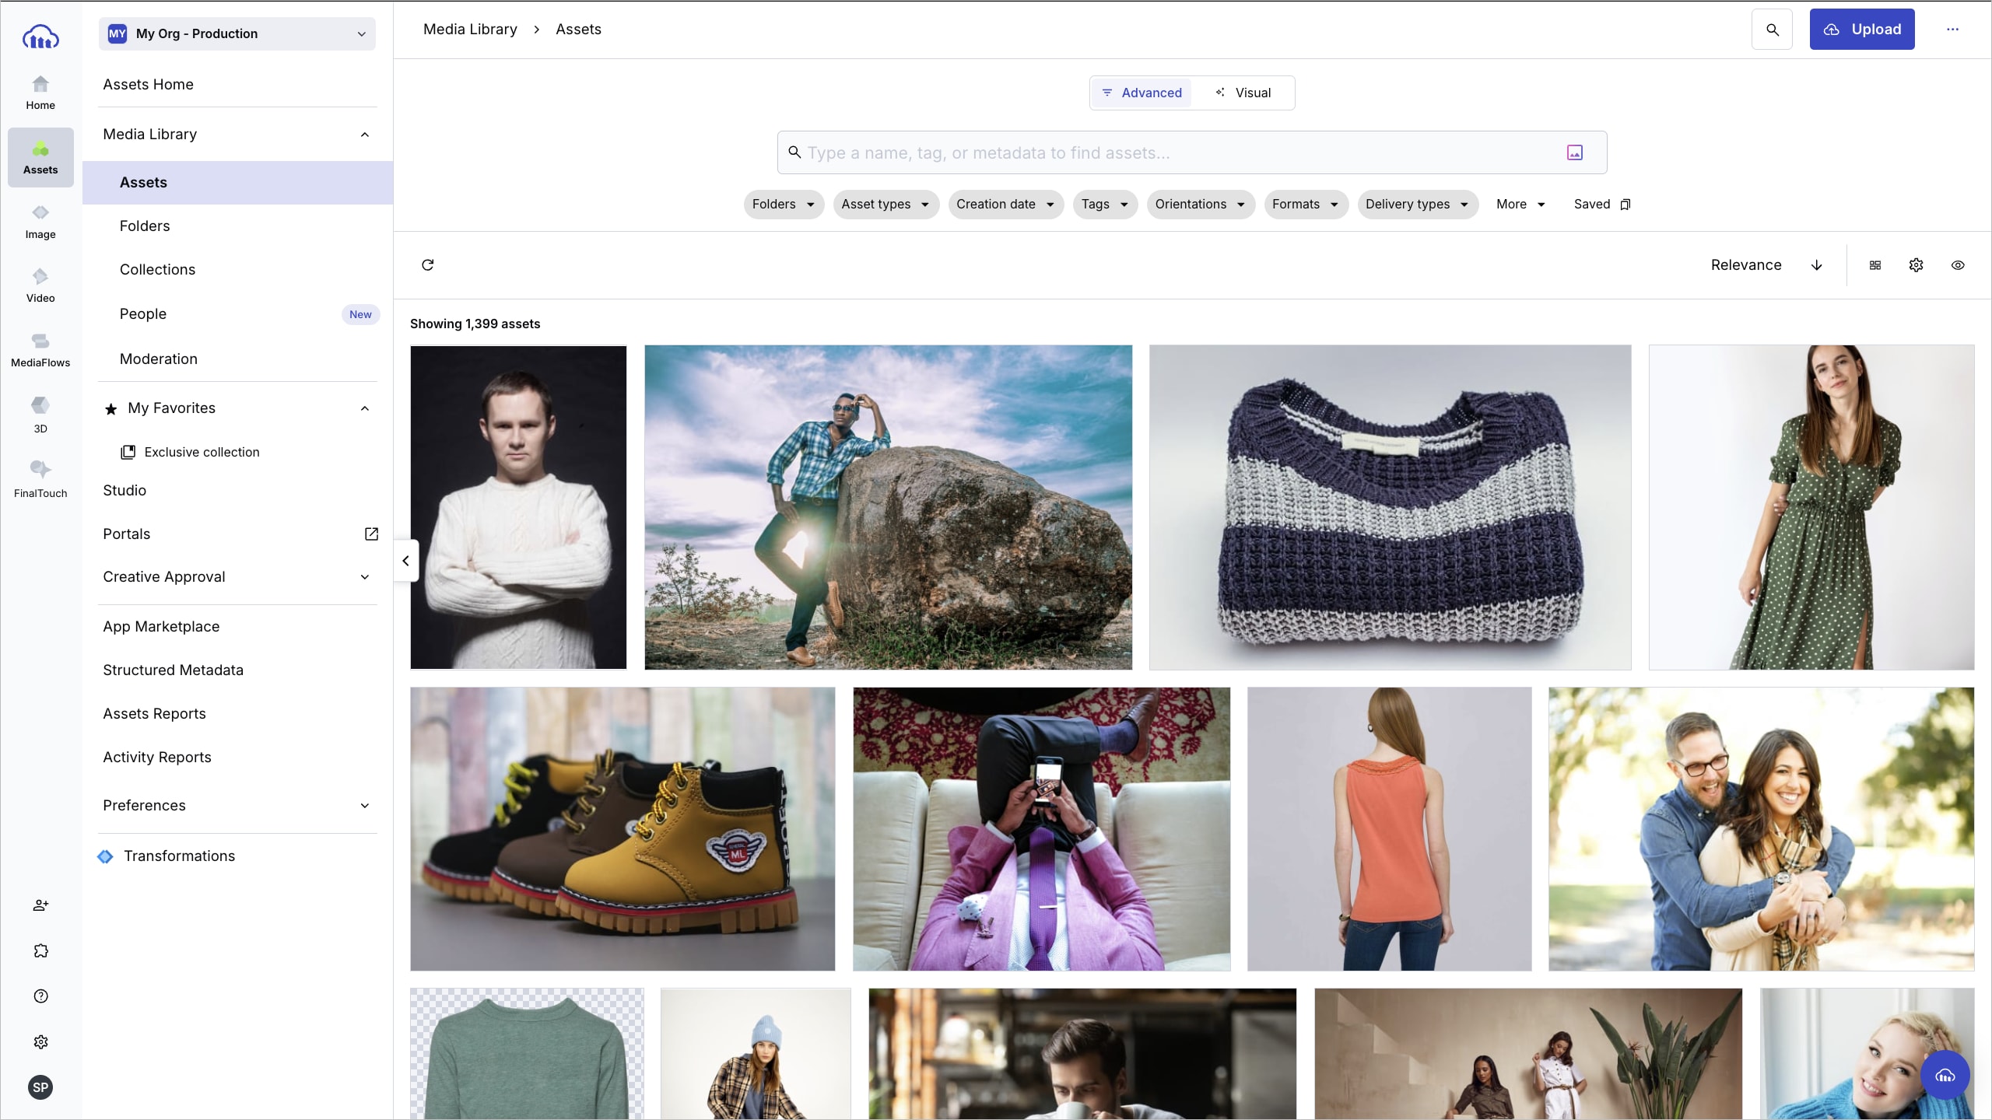Open the view settings gear icon

tap(1916, 265)
